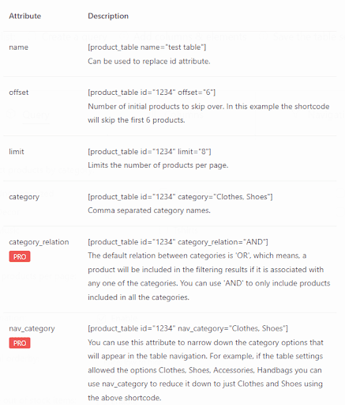Click the Attribute column header

click(x=25, y=16)
